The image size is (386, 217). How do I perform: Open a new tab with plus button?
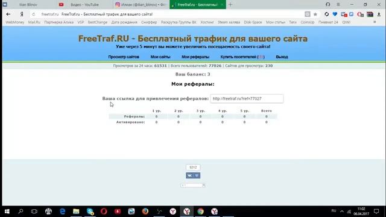(230, 4)
